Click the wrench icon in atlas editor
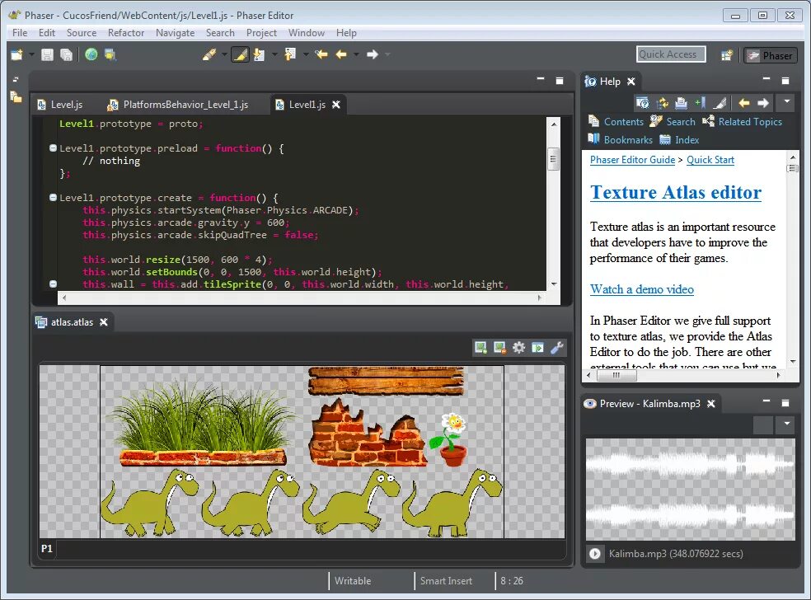 557,348
